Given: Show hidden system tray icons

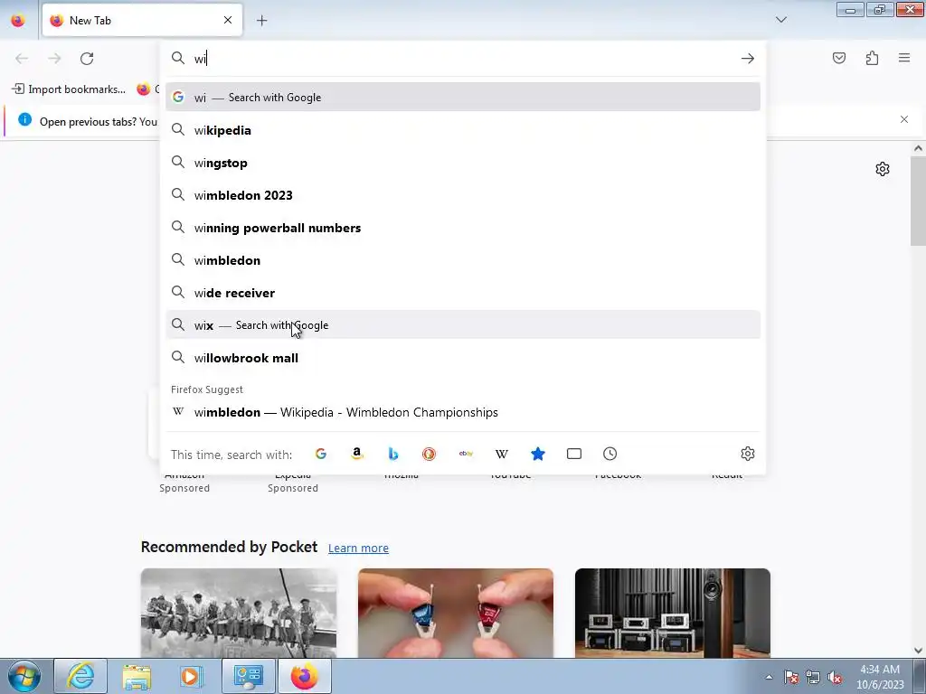Looking at the screenshot, I should [769, 677].
